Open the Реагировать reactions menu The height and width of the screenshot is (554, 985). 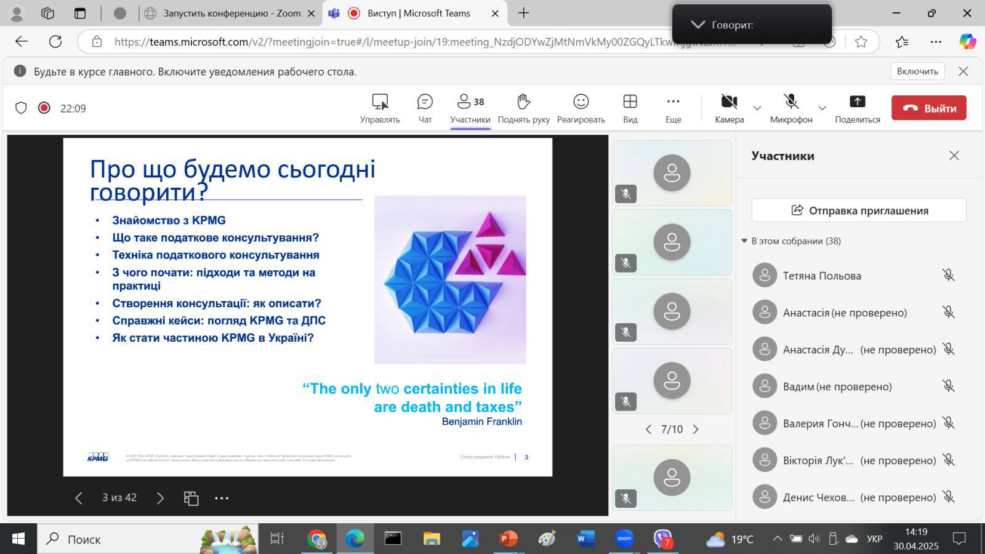point(581,108)
